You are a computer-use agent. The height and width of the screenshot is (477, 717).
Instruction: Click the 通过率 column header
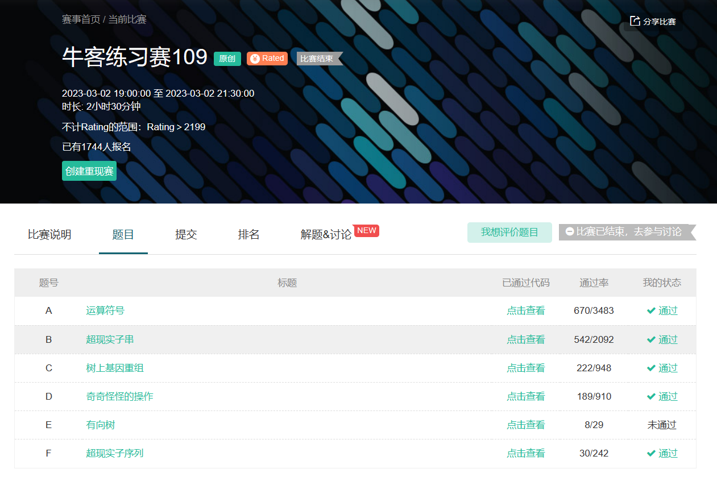[x=594, y=283]
